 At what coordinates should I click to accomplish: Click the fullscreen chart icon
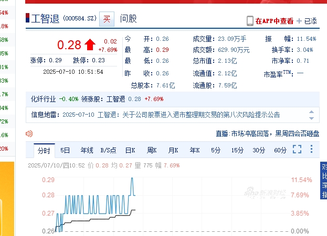(297, 149)
